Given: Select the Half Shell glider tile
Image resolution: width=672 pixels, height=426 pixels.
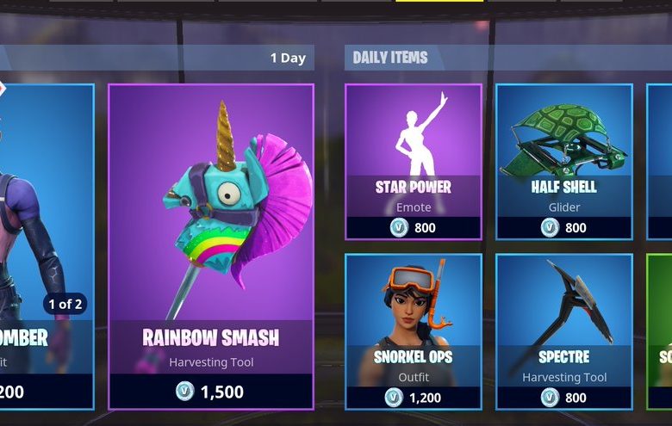Looking at the screenshot, I should 564,162.
